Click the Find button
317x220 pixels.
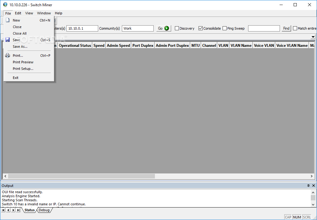[x=286, y=28]
